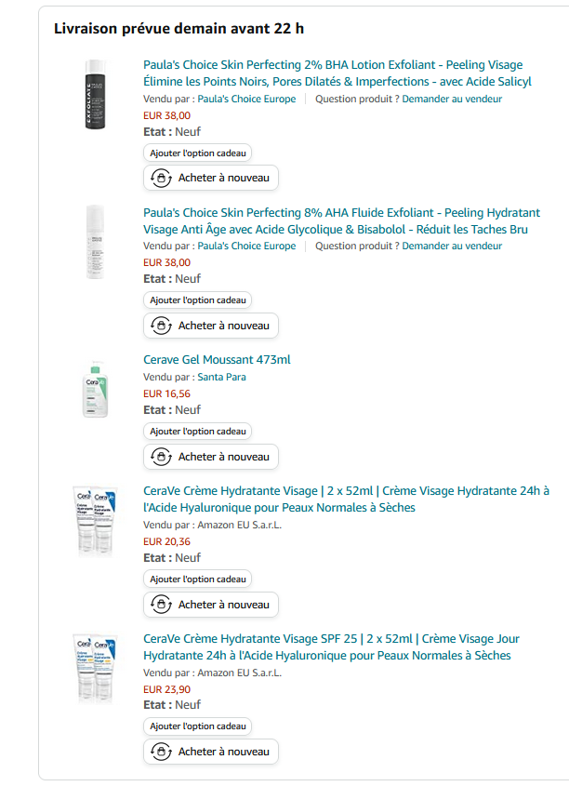Add gift option to Cerave Gel Moussant

(198, 432)
